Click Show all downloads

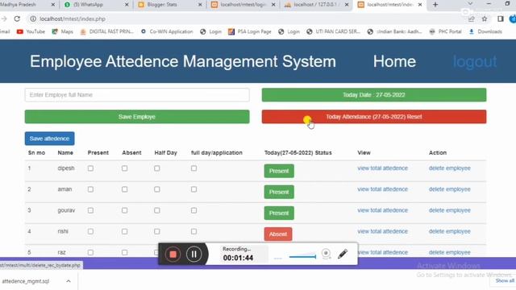[x=505, y=281]
